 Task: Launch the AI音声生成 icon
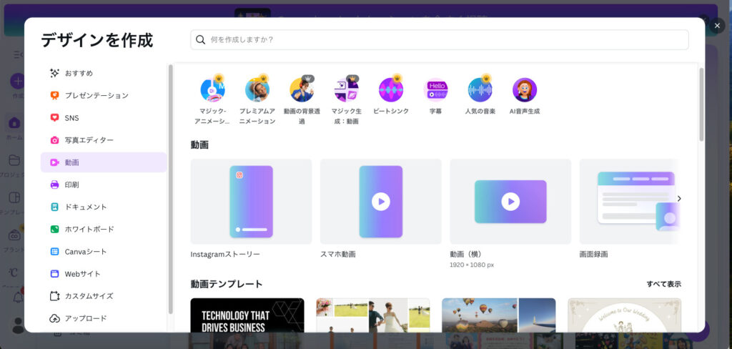click(x=525, y=90)
